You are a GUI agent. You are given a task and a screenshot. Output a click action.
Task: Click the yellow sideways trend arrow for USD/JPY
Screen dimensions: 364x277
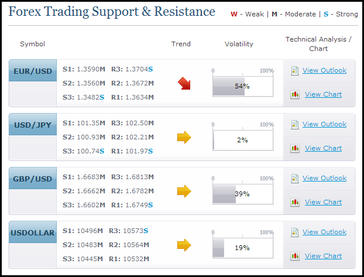(x=184, y=138)
